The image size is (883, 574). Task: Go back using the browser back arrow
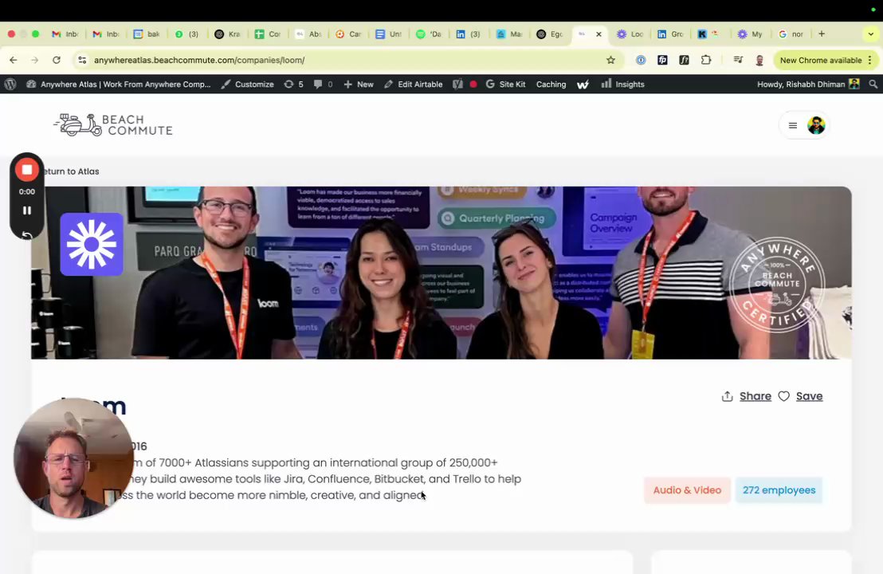click(x=14, y=60)
